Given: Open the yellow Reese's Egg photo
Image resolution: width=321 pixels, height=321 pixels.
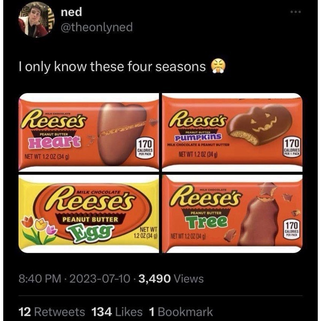Looking at the screenshot, I should (x=89, y=214).
